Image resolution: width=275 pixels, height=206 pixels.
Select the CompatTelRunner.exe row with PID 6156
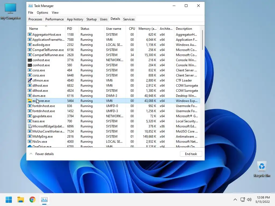tap(113, 50)
